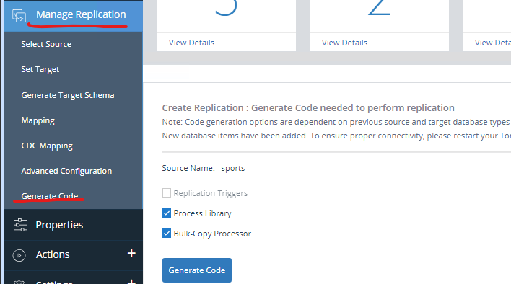
Task: Expand Actions with the plus icon
Action: pos(131,253)
